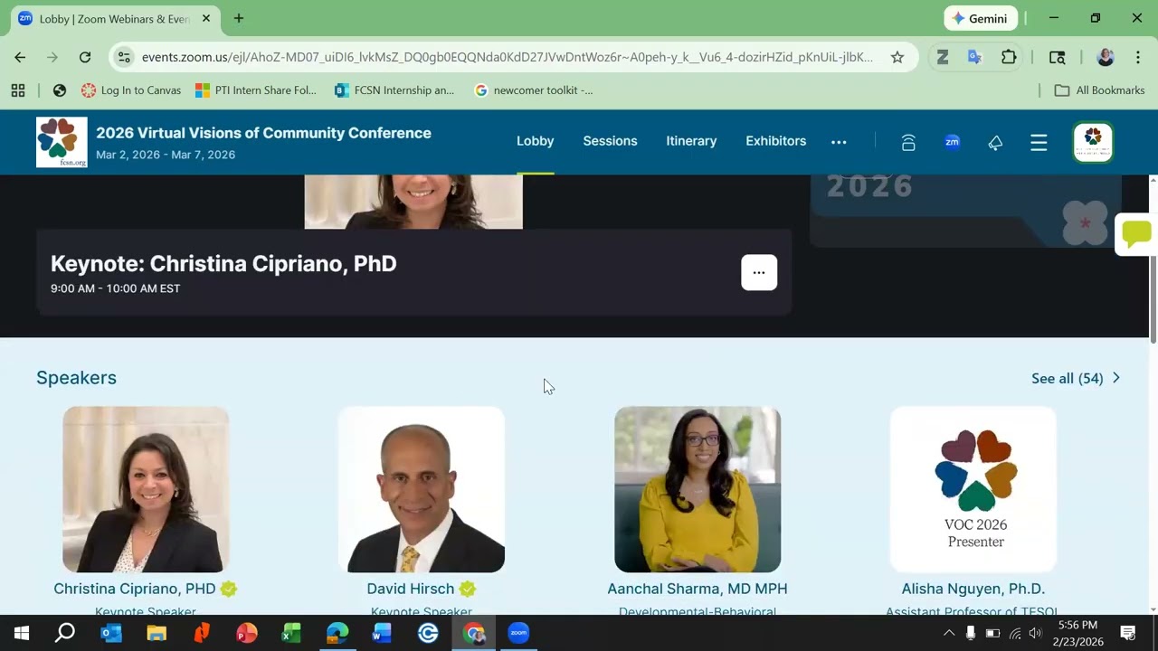Image resolution: width=1158 pixels, height=651 pixels.
Task: Click the name Christina Cipriano, PHD
Action: (135, 589)
